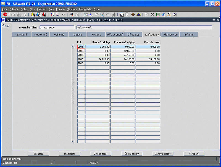221x167 pixels.
Task: Sort descending Z-A icon
Action: click(x=58, y=14)
